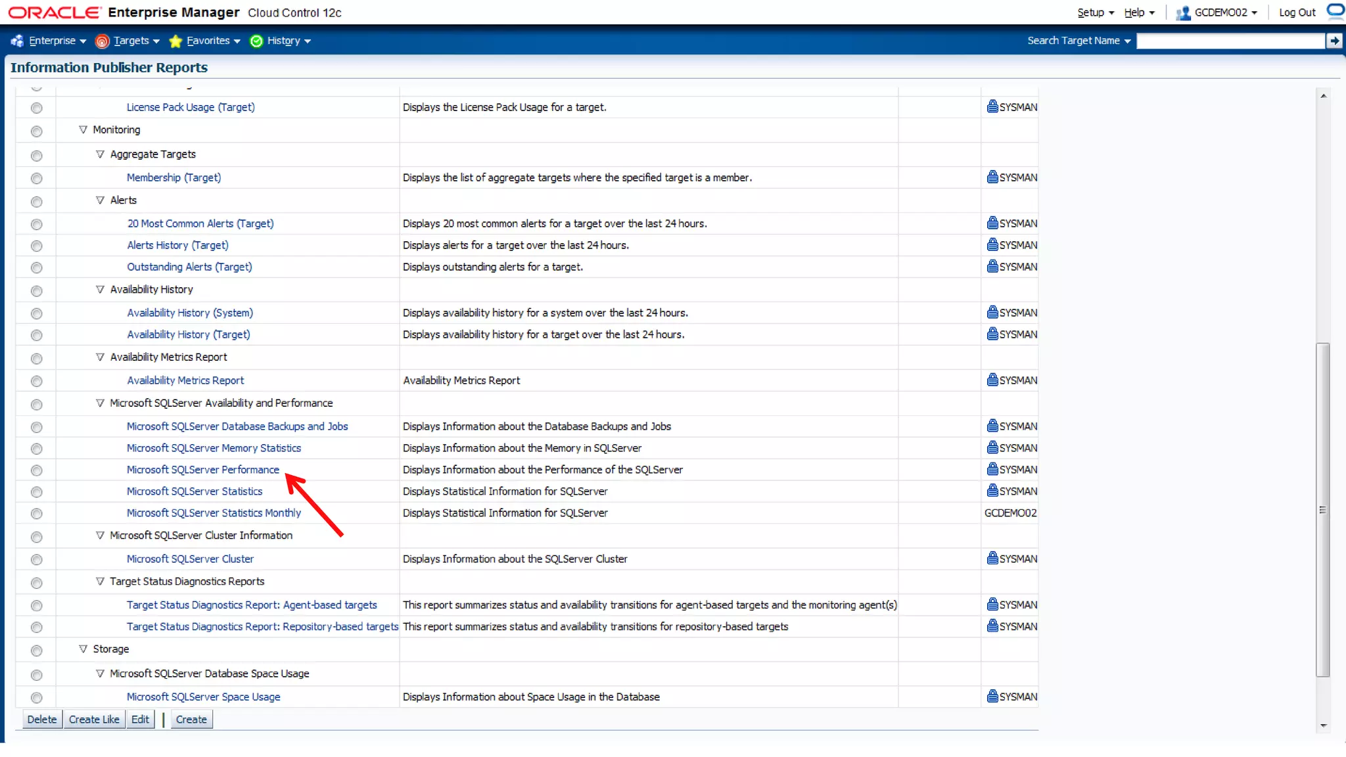Click lock icon in Microsoft SQLServer Cluster row
This screenshot has width=1346, height=757.
click(x=992, y=558)
